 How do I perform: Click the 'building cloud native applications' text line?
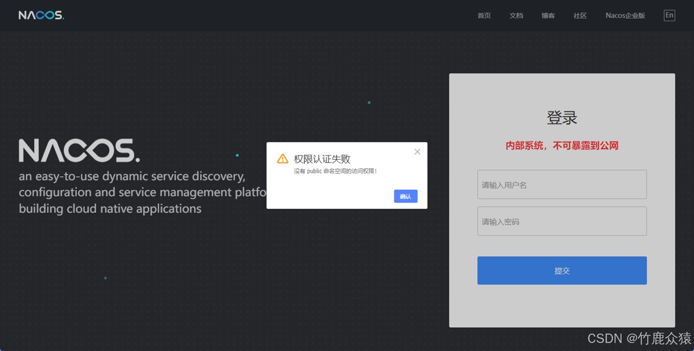click(x=110, y=209)
